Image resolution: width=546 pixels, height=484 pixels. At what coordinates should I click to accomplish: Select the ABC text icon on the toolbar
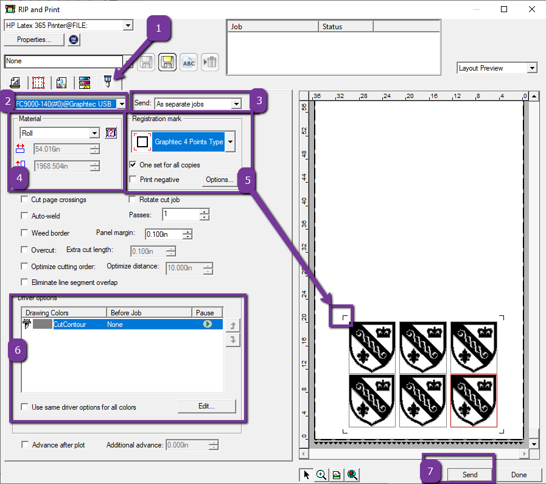189,62
